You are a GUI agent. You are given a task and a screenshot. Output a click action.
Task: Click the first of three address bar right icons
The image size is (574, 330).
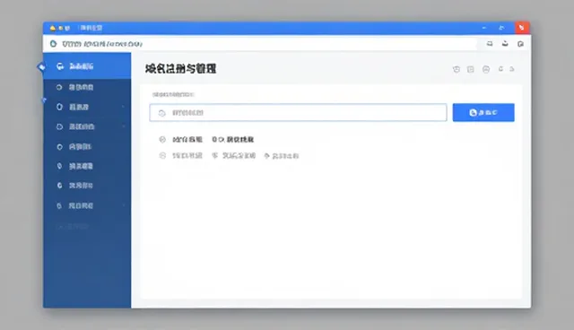tap(490, 44)
